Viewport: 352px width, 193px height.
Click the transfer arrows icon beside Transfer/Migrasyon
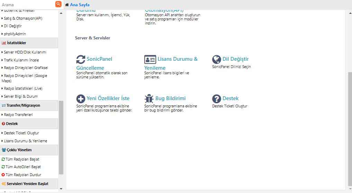point(3,105)
